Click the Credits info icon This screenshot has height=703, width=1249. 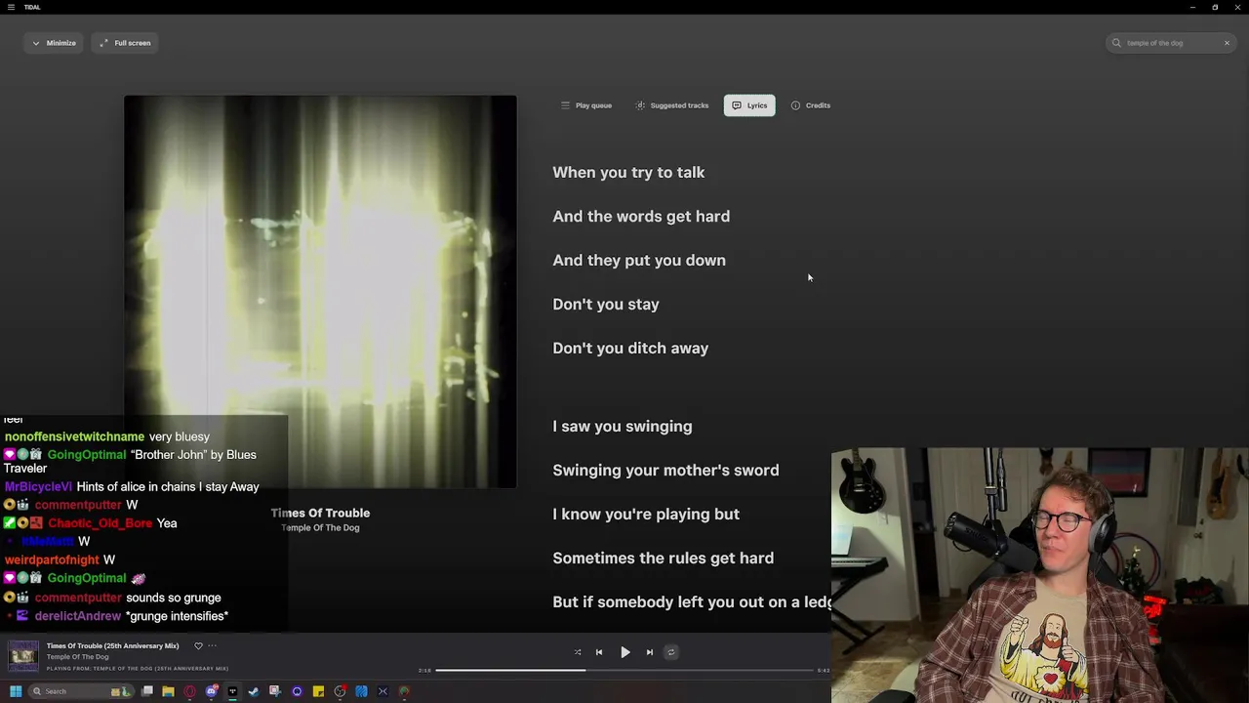(x=795, y=105)
